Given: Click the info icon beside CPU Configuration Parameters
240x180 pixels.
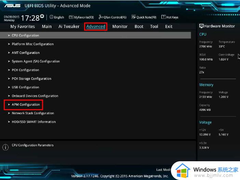Looking at the screenshot, I should point(5,147).
